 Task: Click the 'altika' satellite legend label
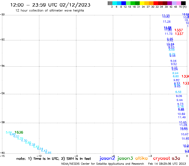pyautogui.click(x=141, y=158)
